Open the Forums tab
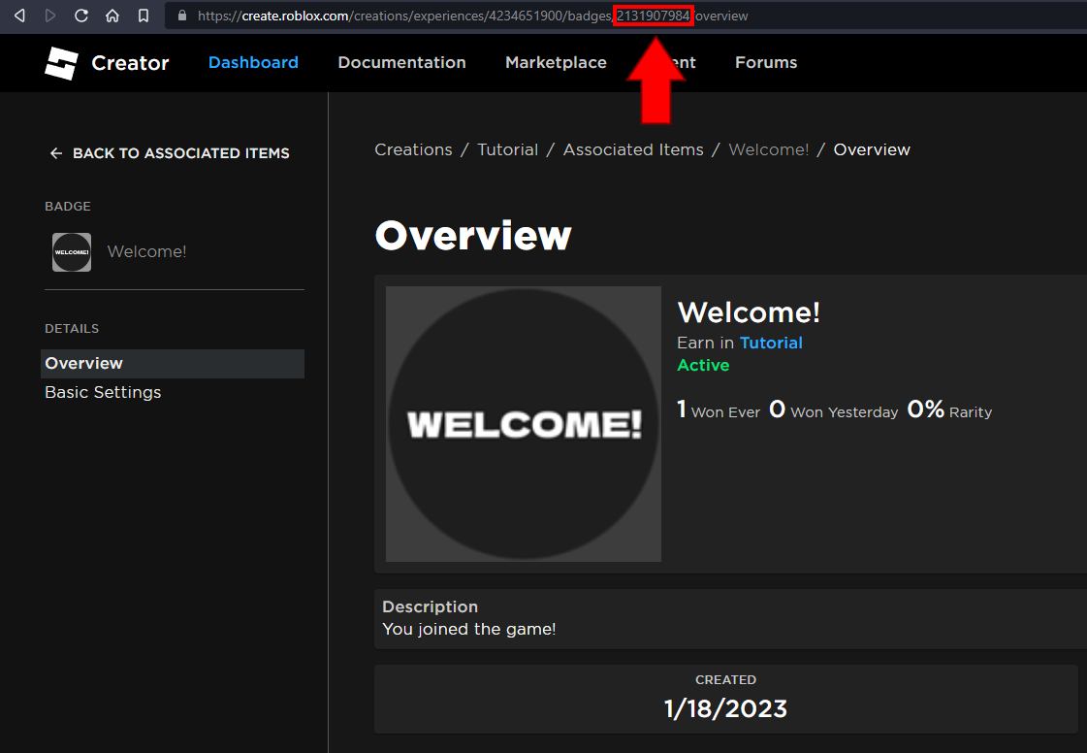The width and height of the screenshot is (1087, 753). 766,62
